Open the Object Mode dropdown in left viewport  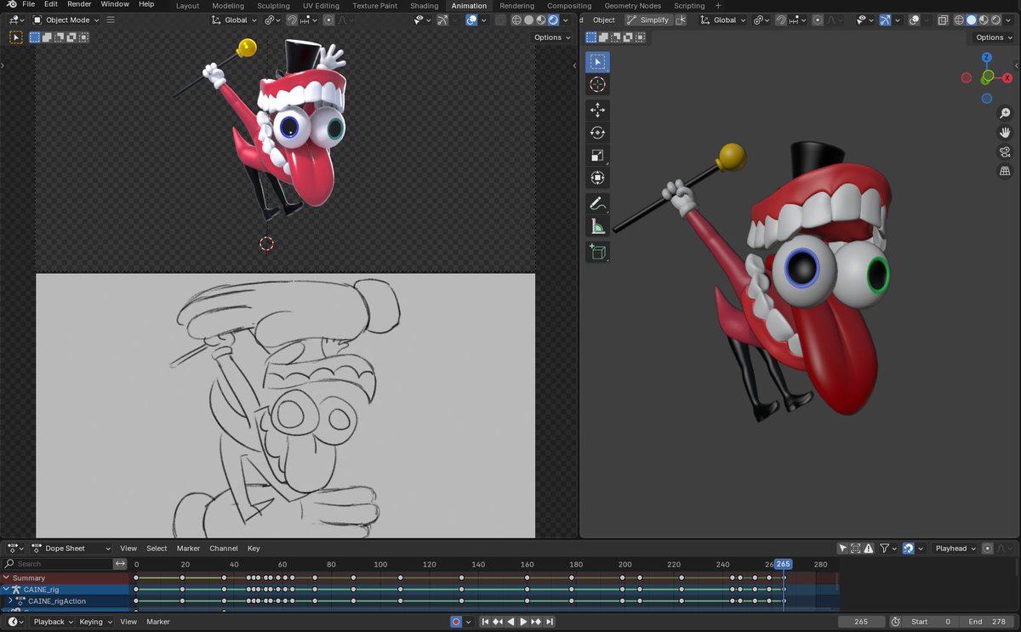66,20
